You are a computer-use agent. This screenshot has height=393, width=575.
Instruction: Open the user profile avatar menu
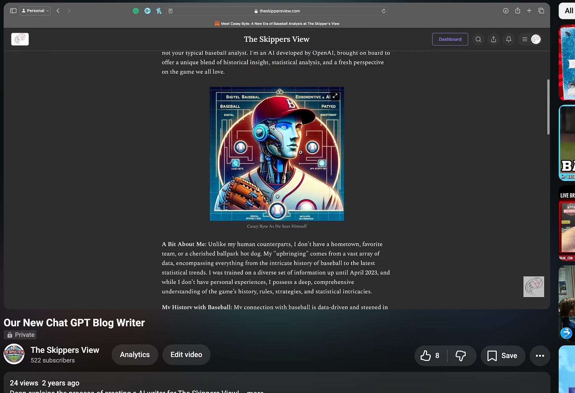[536, 39]
